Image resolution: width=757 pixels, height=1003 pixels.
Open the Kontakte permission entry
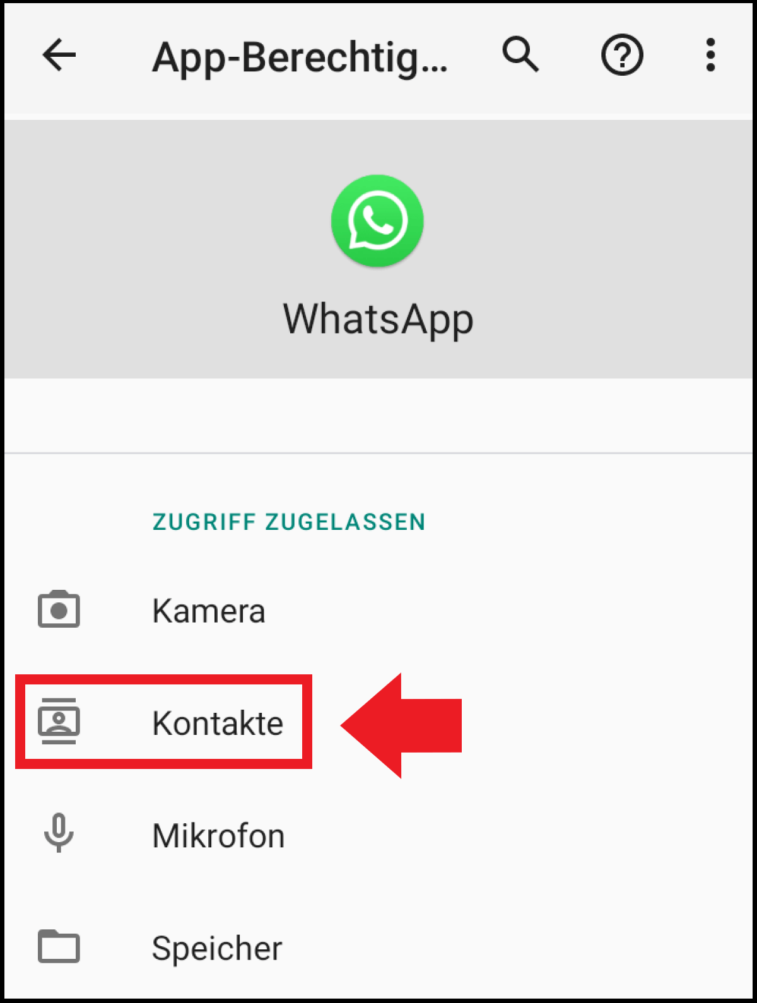[378, 723]
